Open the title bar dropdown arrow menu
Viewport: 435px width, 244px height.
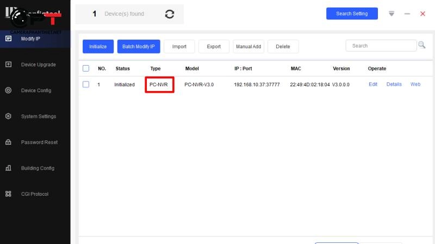391,14
